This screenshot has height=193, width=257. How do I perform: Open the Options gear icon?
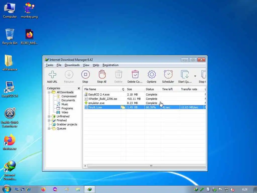coord(152,77)
